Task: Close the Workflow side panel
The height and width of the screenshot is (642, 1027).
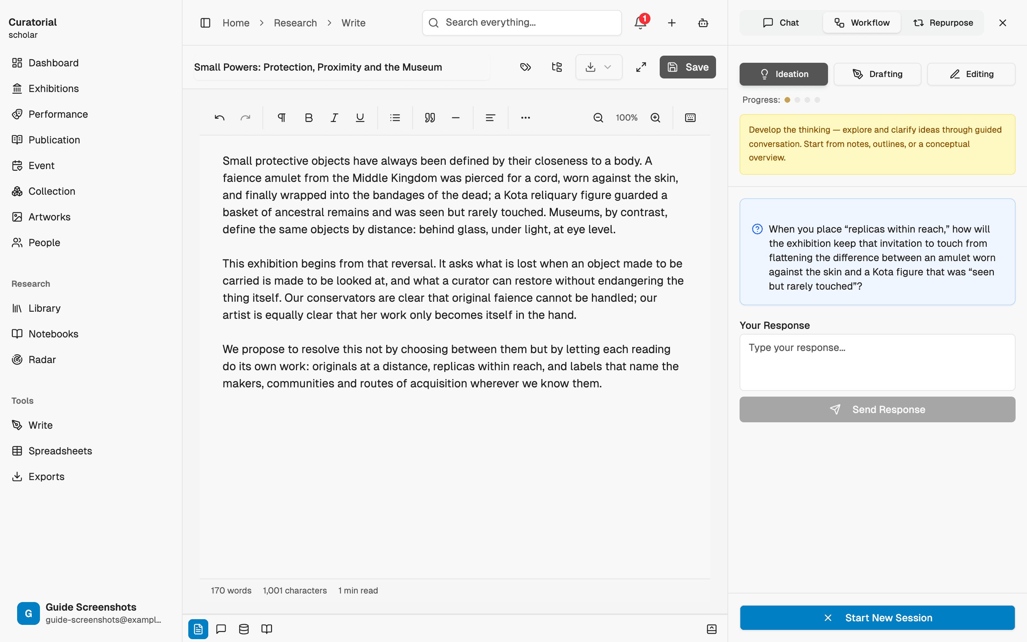Action: (x=1002, y=23)
